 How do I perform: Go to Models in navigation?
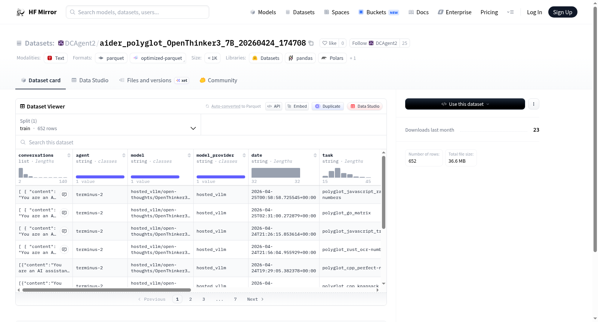263,12
